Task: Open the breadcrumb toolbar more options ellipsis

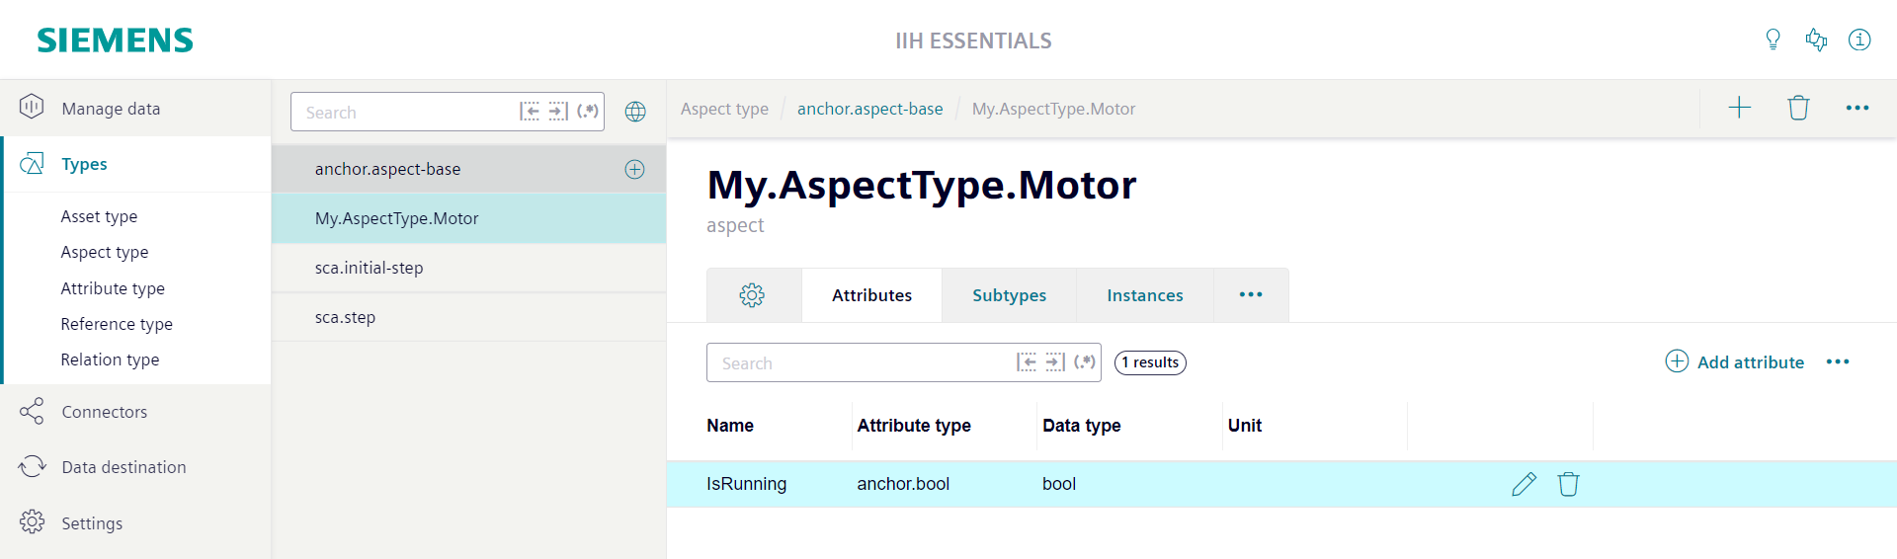Action: (1857, 108)
